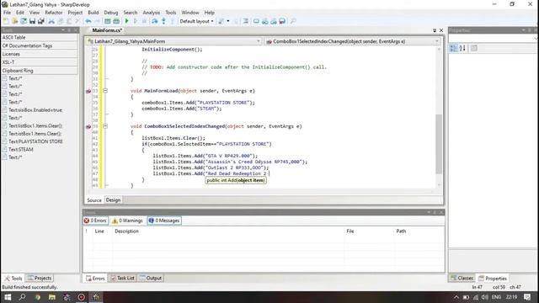Select clipboard item Text:STEAM
The height and width of the screenshot is (303, 539).
pos(21,150)
